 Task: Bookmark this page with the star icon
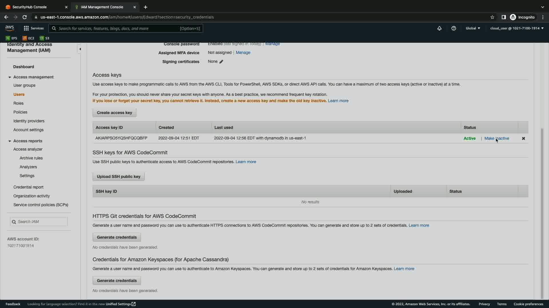[x=492, y=17]
